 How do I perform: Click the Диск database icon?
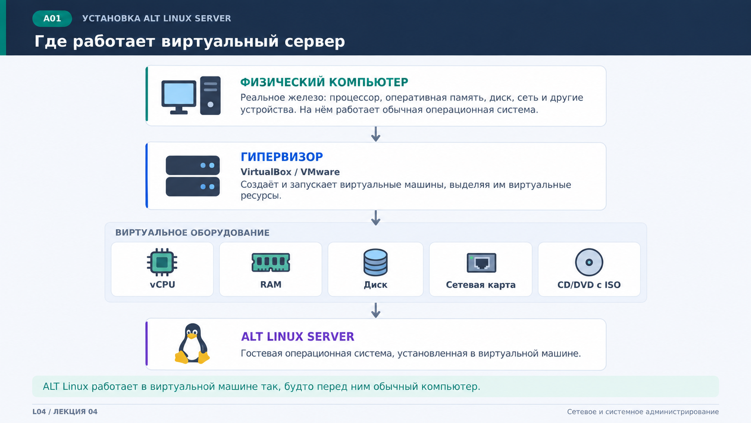pyautogui.click(x=375, y=262)
